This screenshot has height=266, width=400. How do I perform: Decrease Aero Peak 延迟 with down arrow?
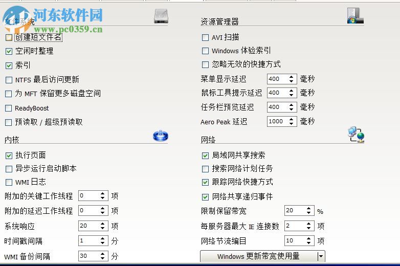(x=292, y=124)
